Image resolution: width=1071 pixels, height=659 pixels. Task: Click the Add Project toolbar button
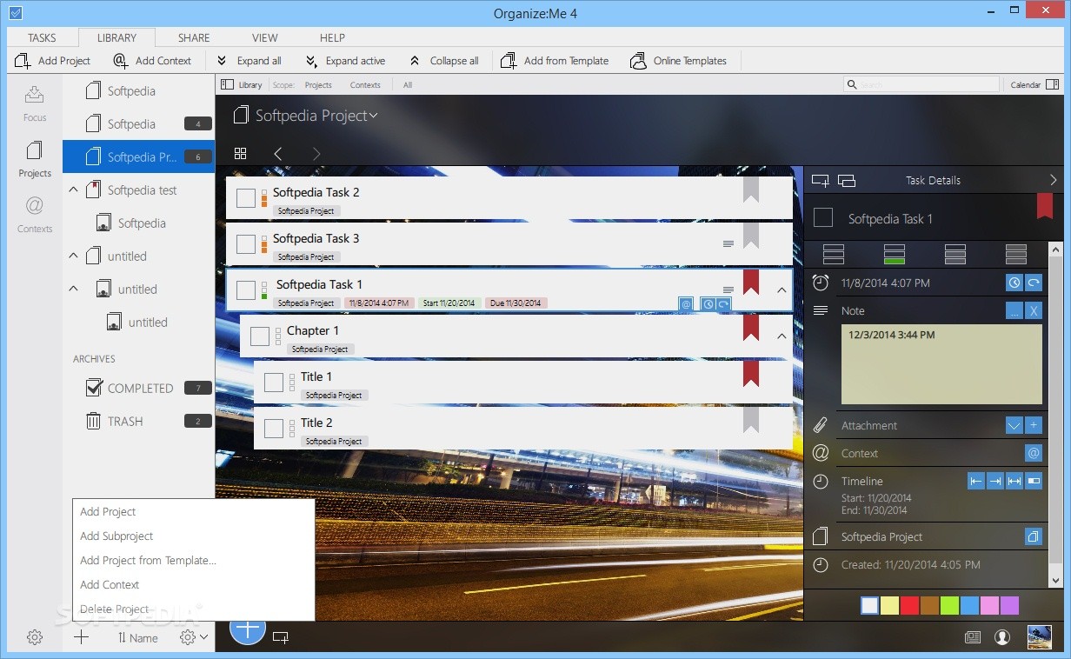(53, 61)
